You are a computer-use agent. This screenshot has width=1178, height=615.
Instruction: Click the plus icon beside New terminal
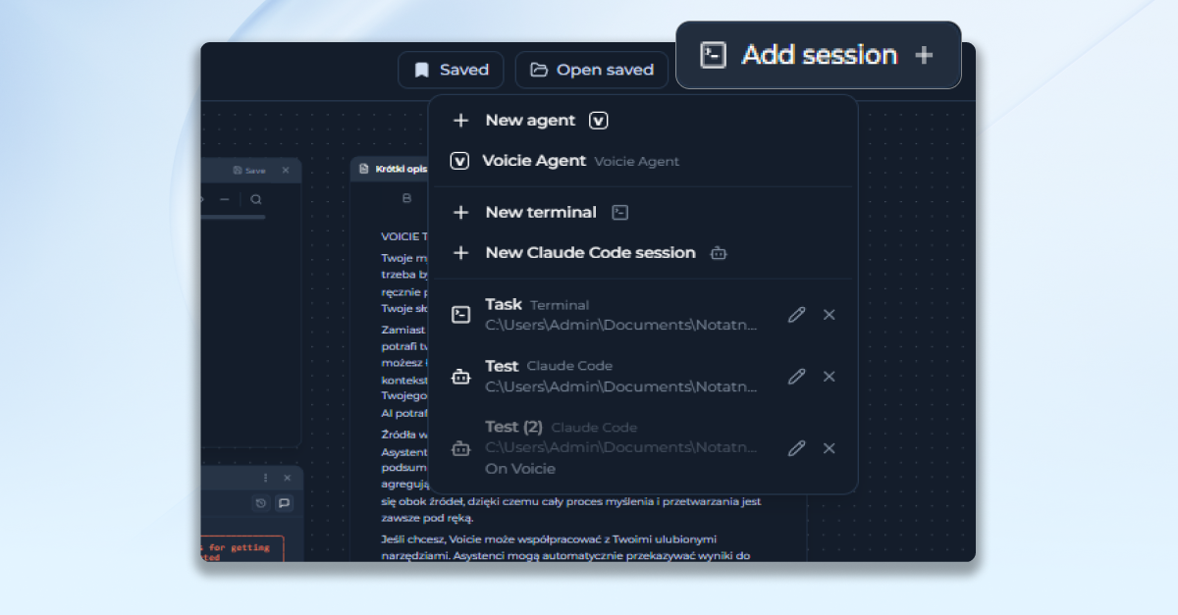pyautogui.click(x=460, y=212)
